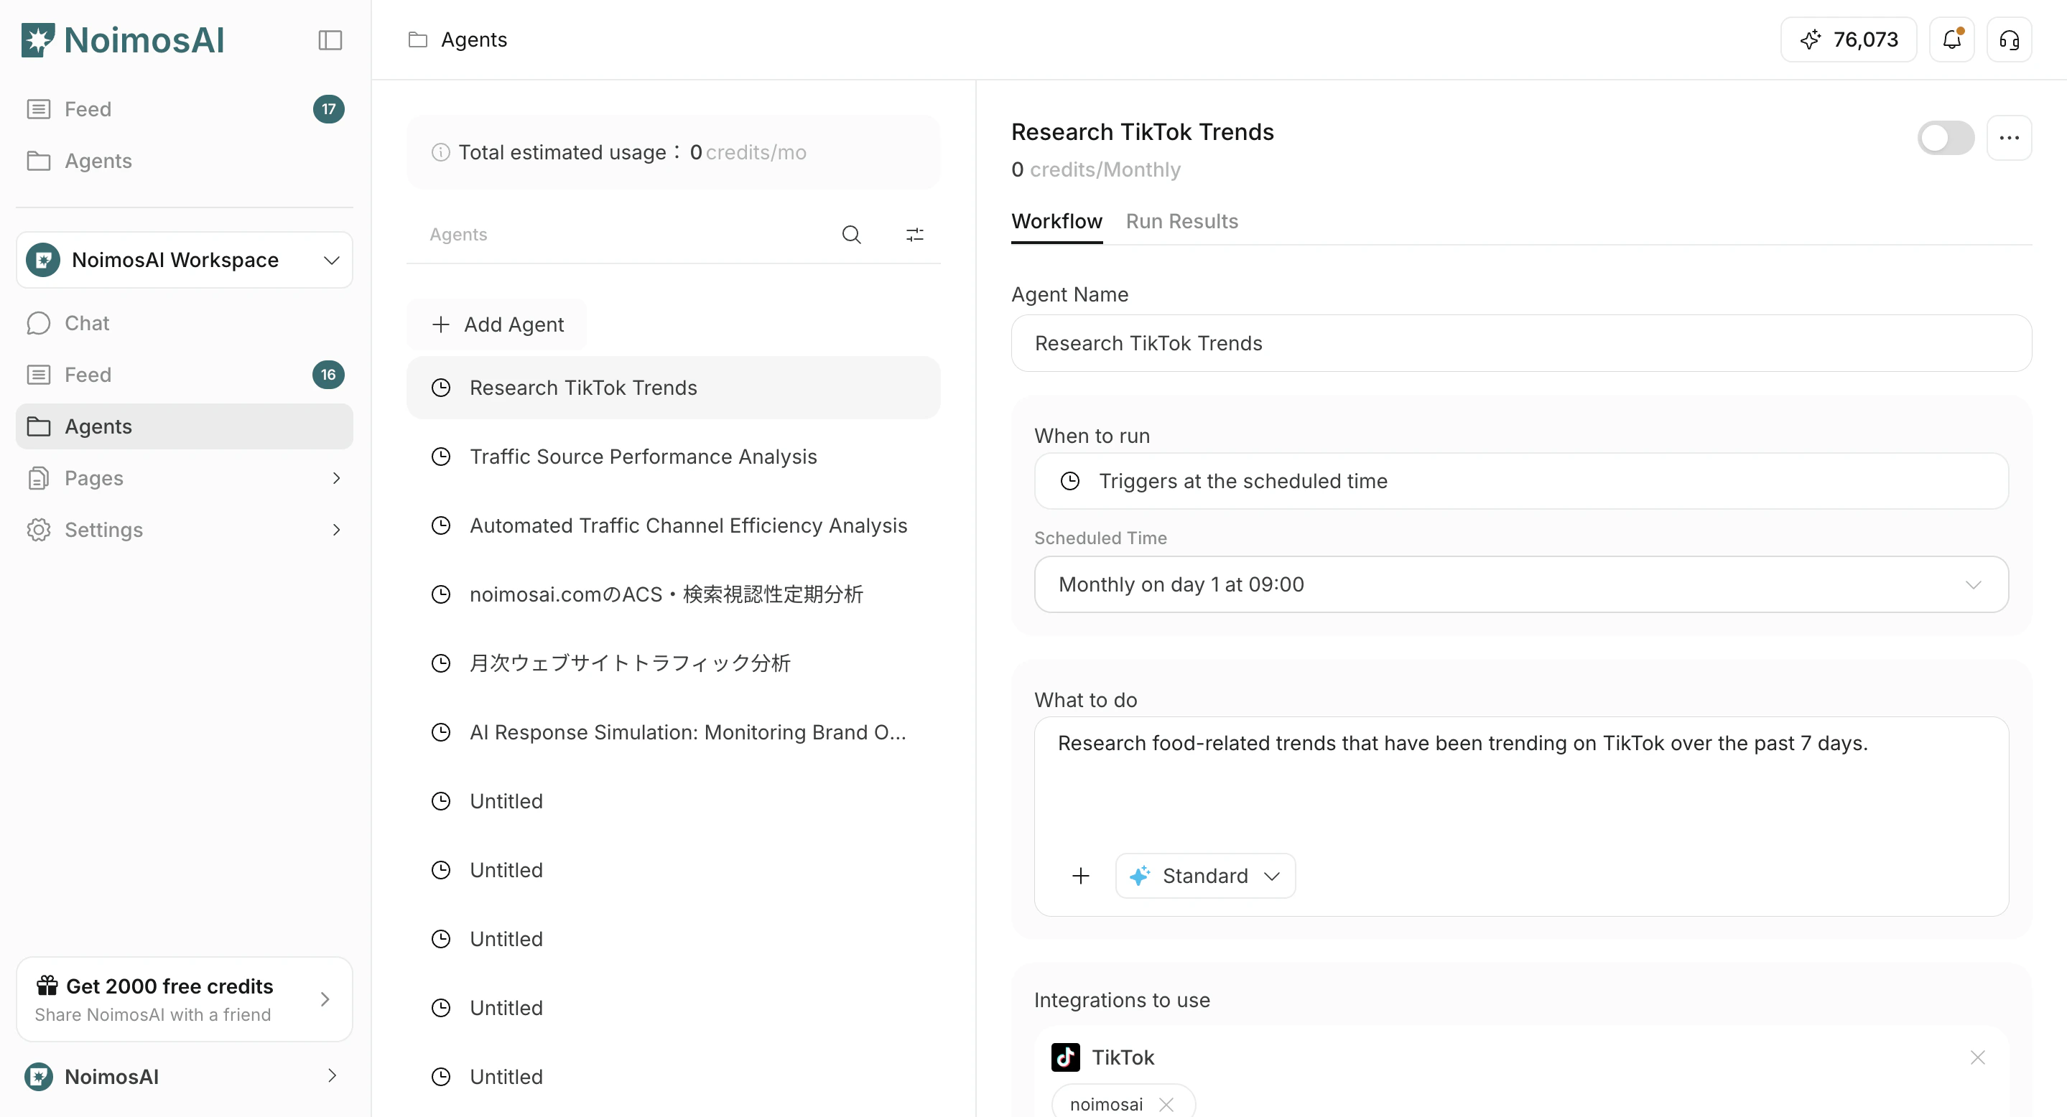Click the top Feed list icon
Viewport: 2067px width, 1117px height.
pos(39,109)
